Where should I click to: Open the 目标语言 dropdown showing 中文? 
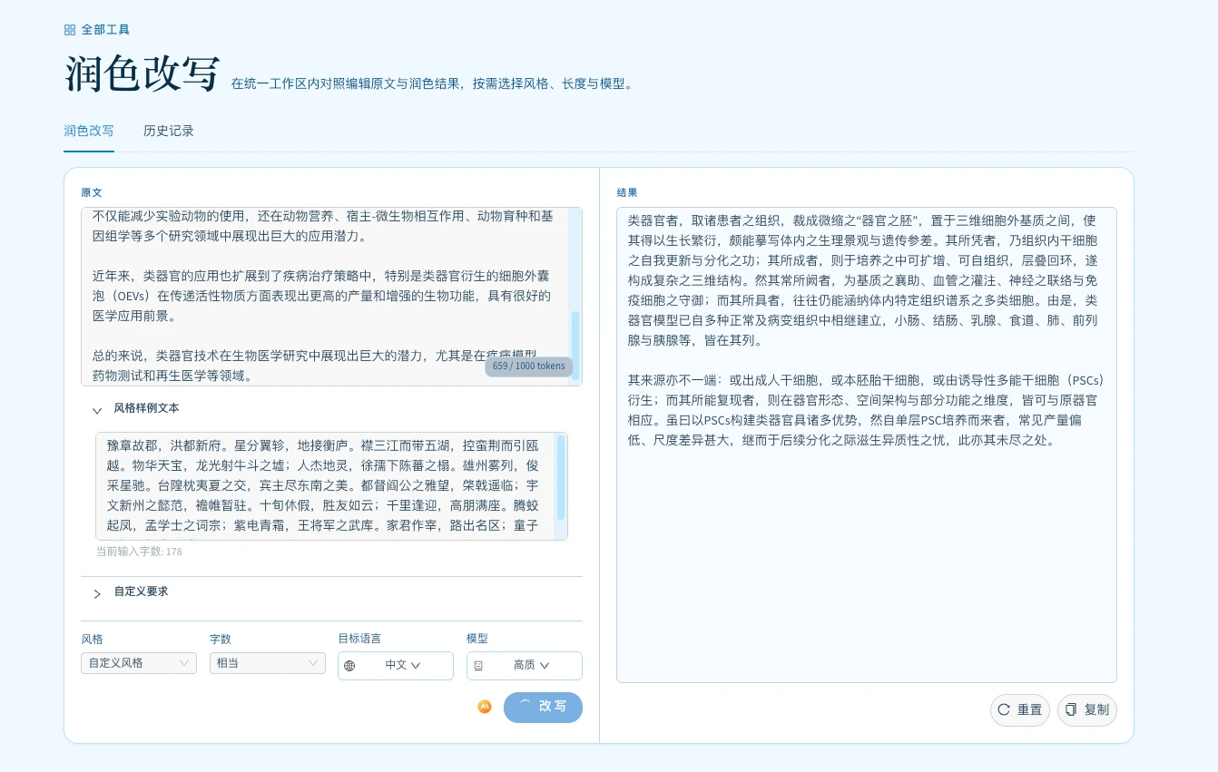(x=402, y=665)
